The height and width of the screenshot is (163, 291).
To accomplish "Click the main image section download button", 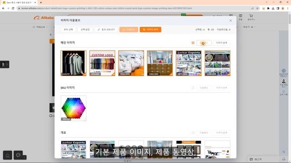I will click(x=204, y=43).
